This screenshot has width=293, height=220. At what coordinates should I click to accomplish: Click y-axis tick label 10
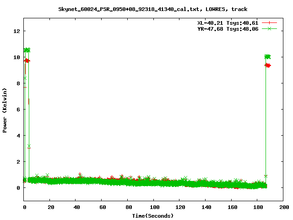click(16, 57)
